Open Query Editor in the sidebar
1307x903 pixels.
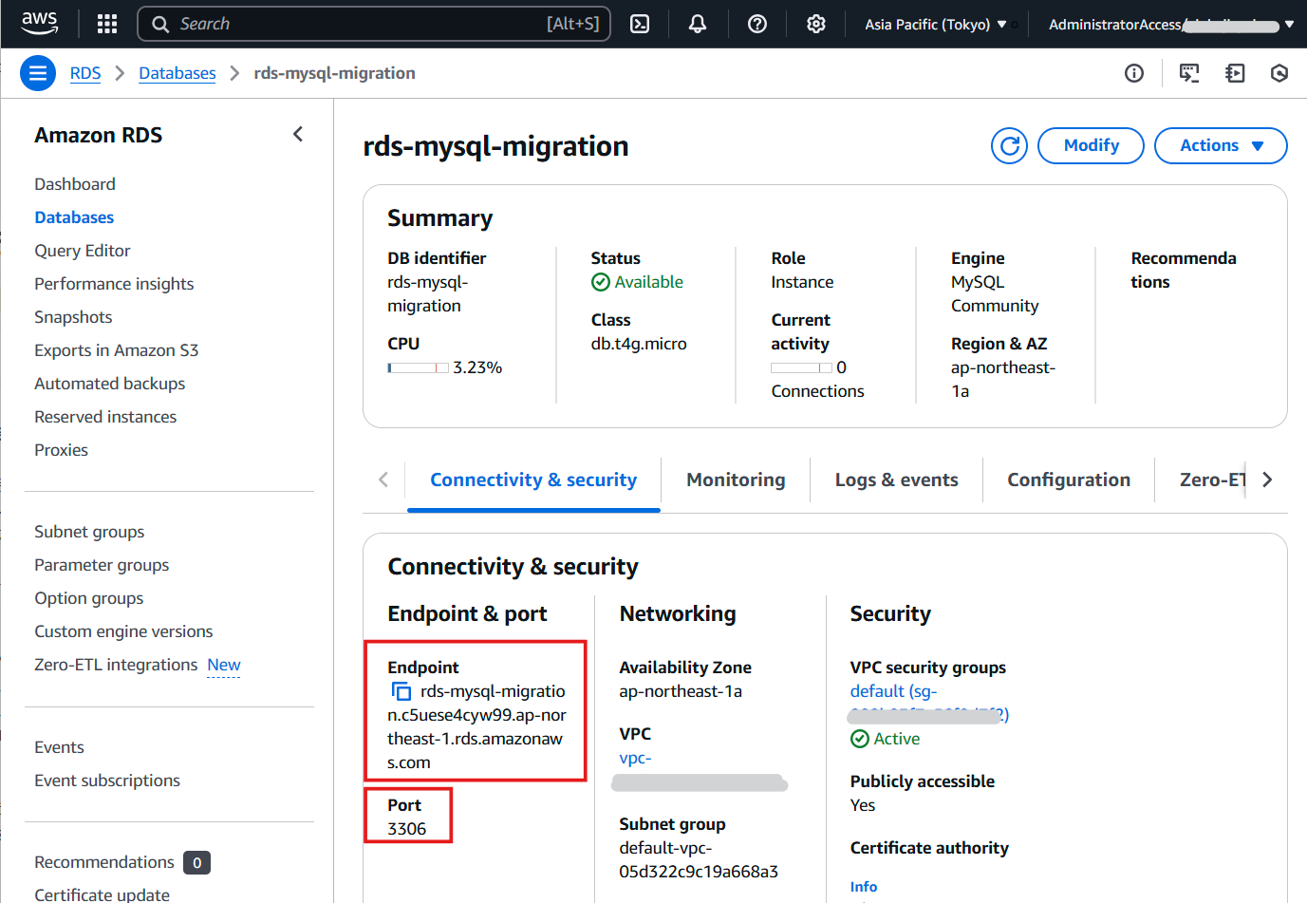pyautogui.click(x=83, y=251)
